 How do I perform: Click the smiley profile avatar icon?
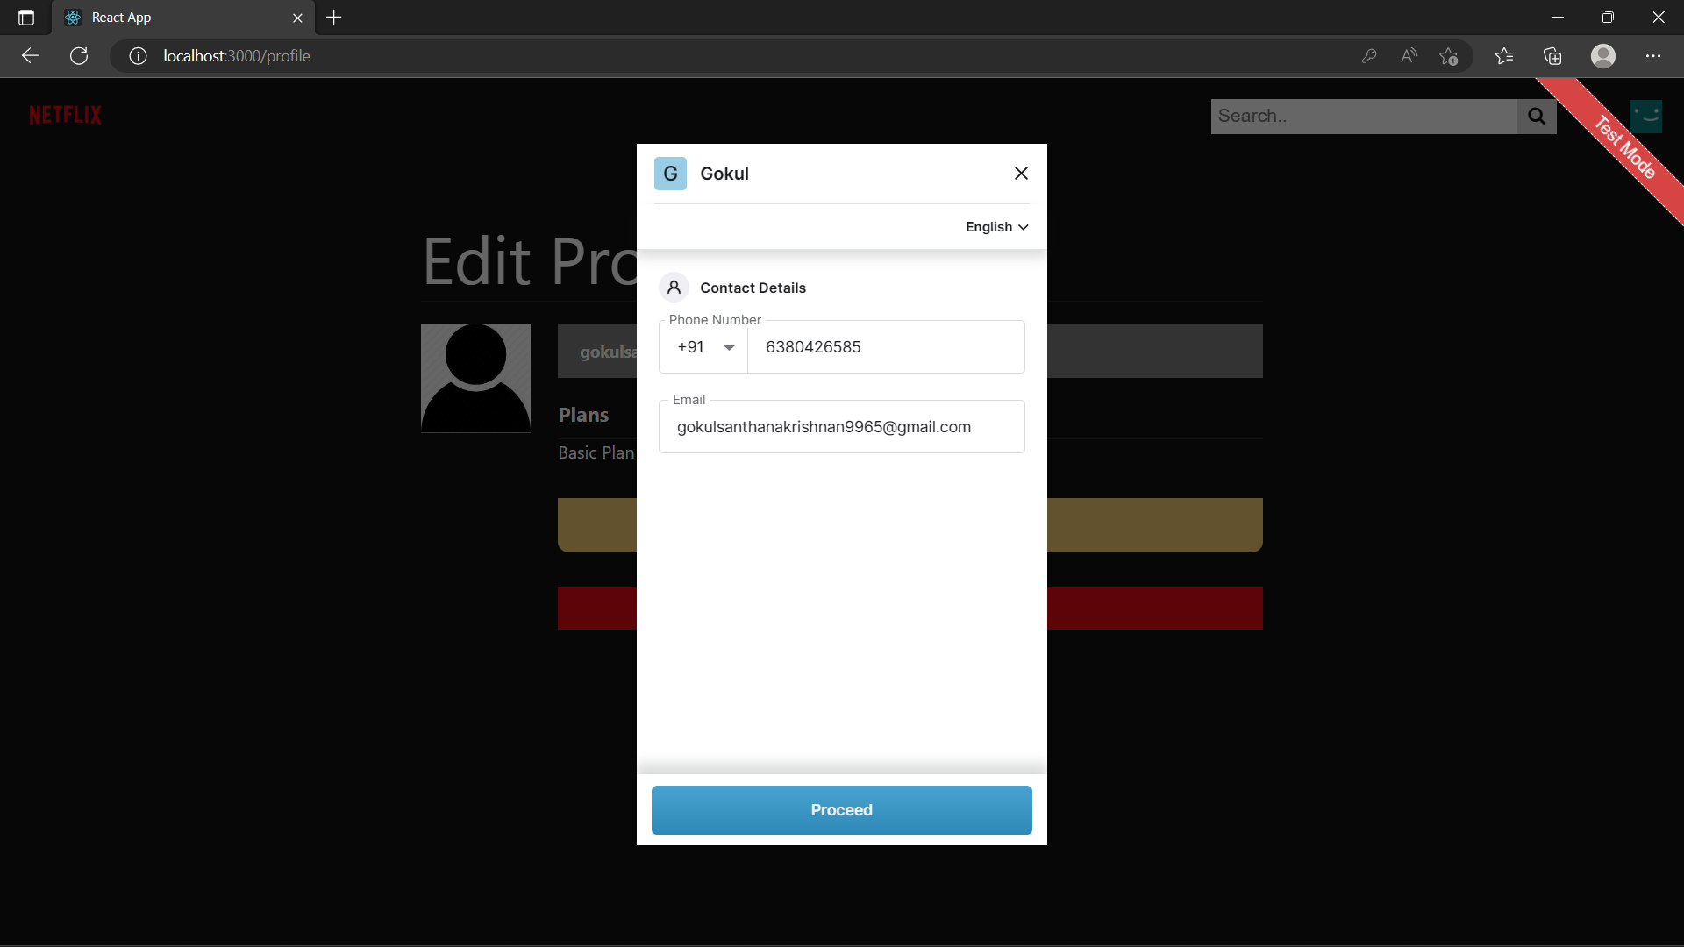pyautogui.click(x=1645, y=116)
